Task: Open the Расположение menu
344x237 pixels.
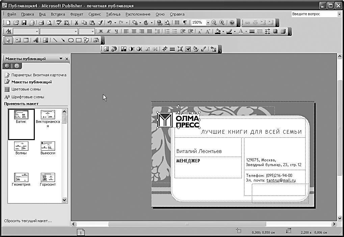Action: 138,14
